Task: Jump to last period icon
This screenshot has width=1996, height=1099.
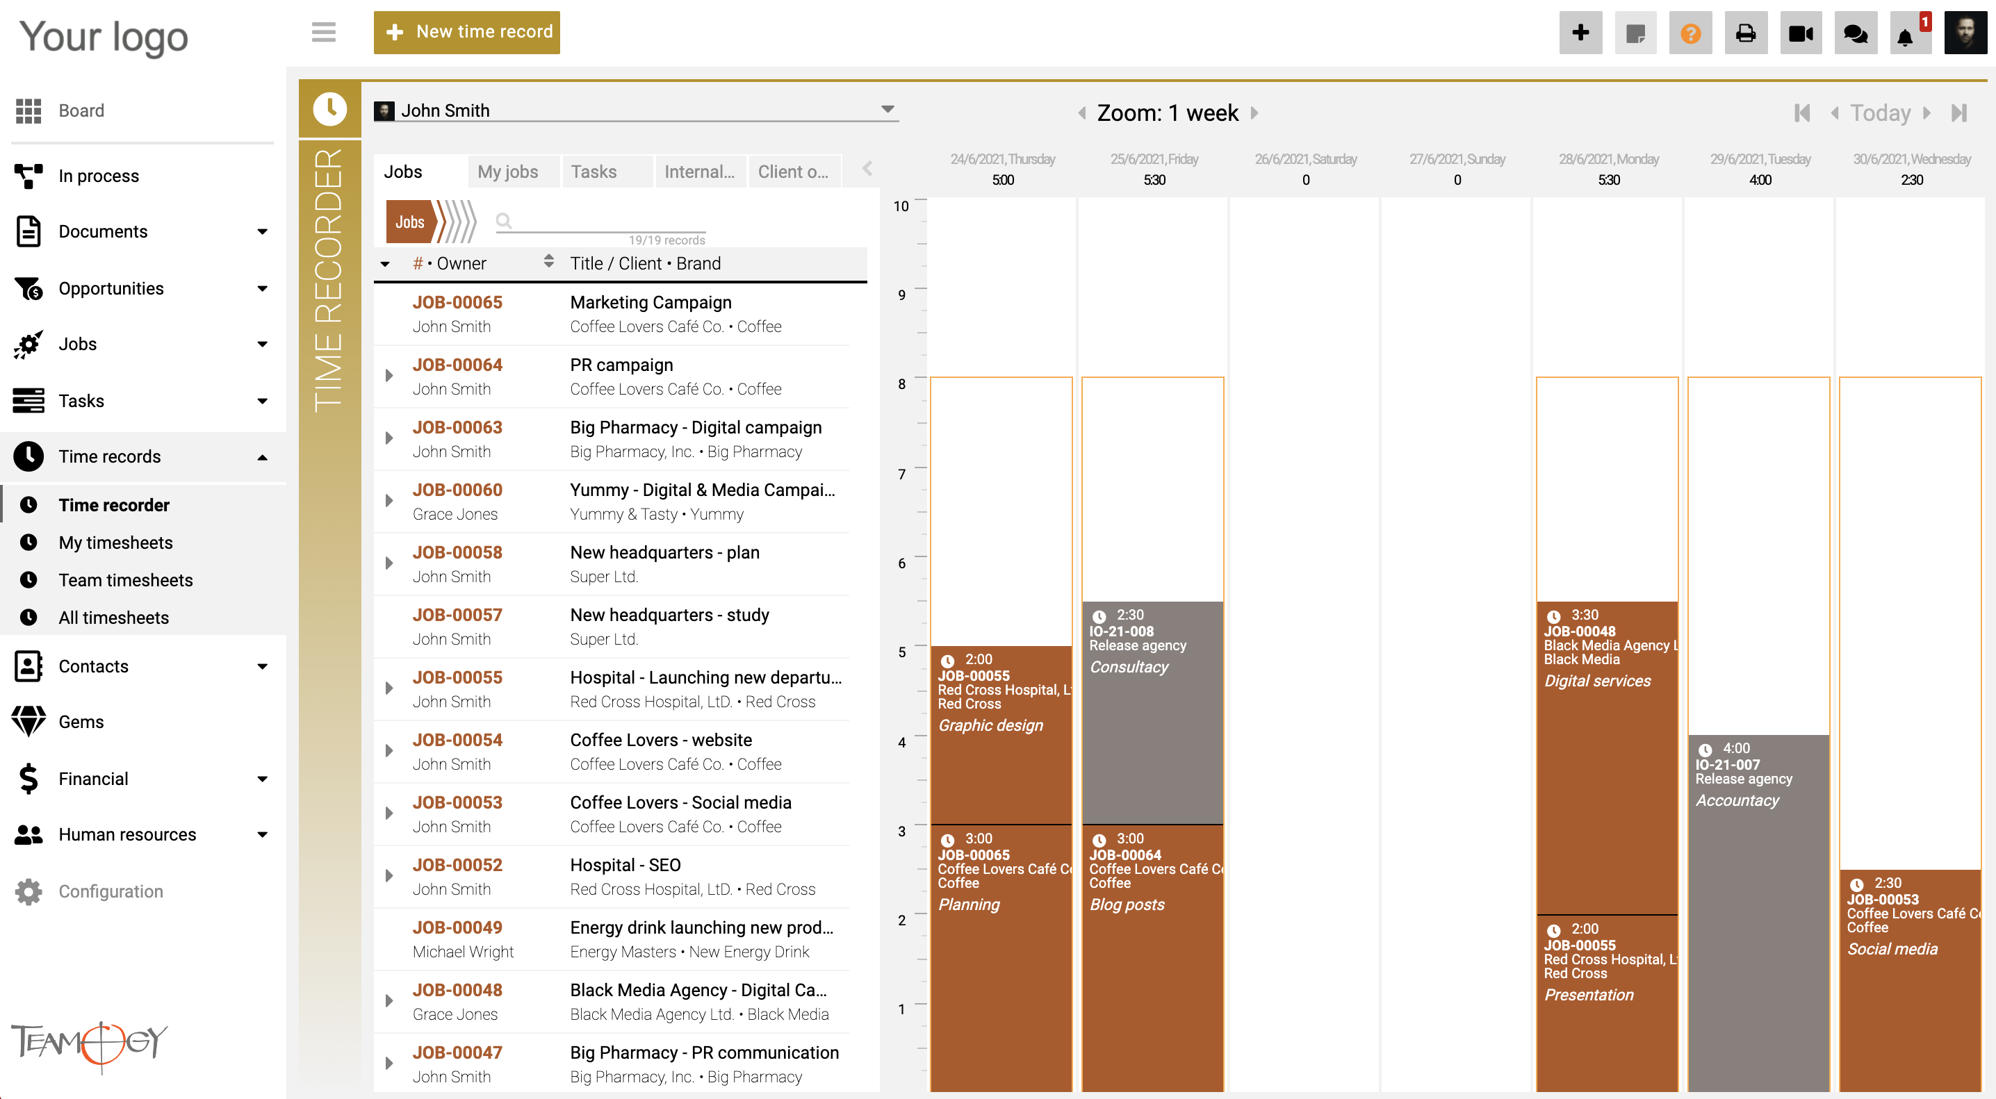Action: (1958, 113)
